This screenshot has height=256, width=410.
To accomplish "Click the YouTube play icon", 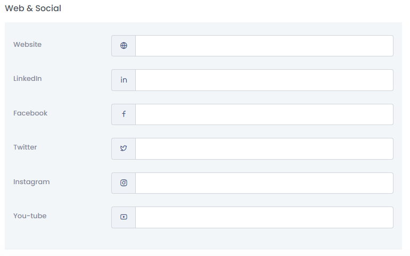I will click(124, 217).
